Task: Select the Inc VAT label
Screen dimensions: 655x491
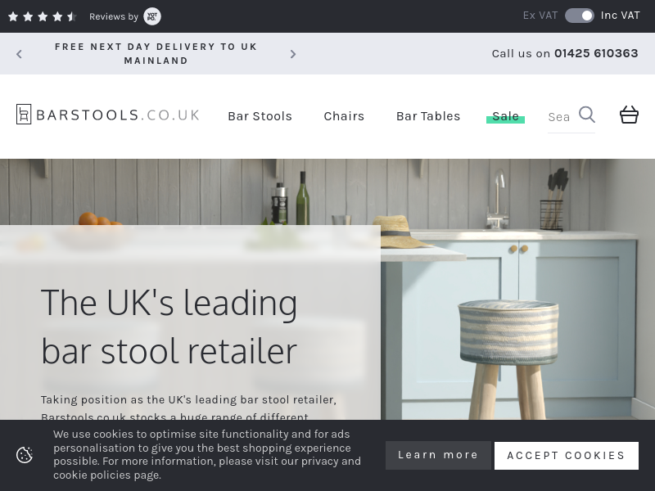Action: pos(620,16)
